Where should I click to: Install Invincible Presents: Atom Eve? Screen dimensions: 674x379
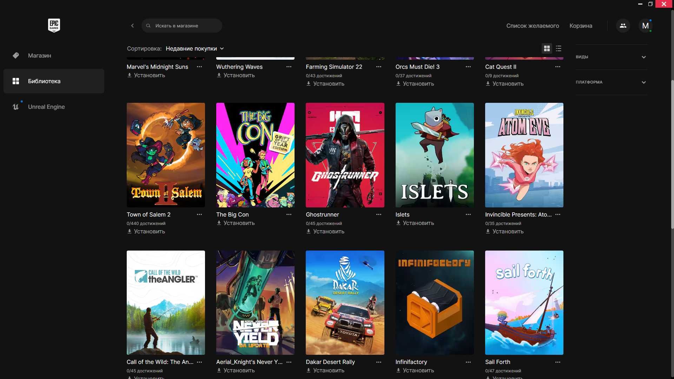(504, 231)
